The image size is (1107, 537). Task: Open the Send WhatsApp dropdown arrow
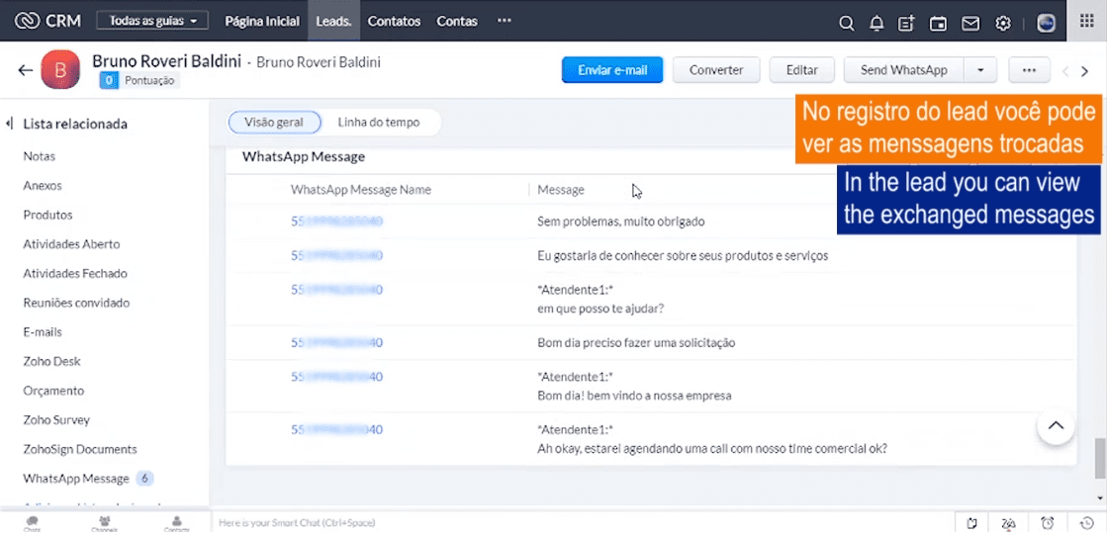979,70
